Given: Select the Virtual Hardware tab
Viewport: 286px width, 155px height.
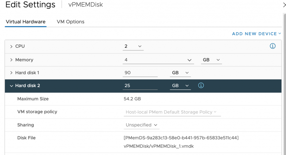Looking at the screenshot, I should coord(26,22).
